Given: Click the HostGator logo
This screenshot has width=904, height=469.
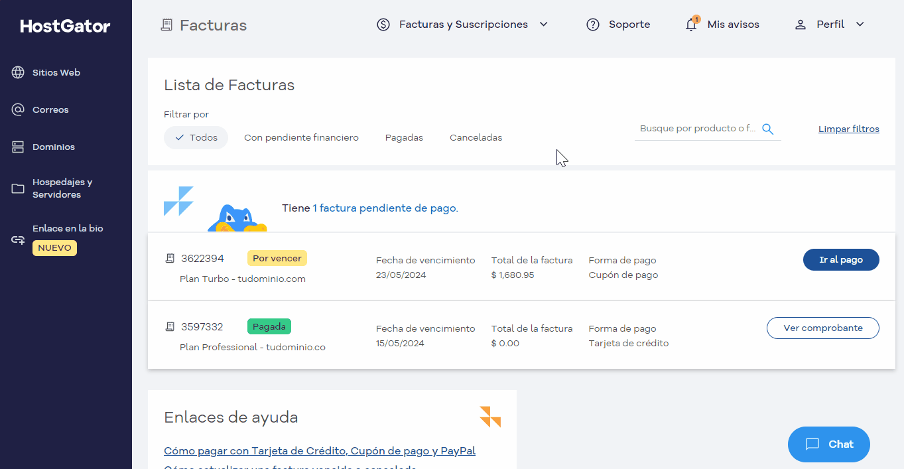Looking at the screenshot, I should [66, 26].
